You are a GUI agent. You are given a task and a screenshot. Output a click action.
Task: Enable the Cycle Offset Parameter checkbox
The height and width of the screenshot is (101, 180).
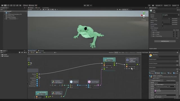[171, 24]
